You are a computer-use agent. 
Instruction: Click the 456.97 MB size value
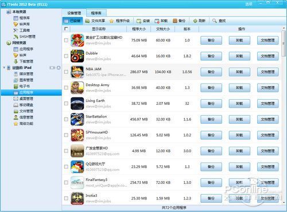click(x=139, y=119)
